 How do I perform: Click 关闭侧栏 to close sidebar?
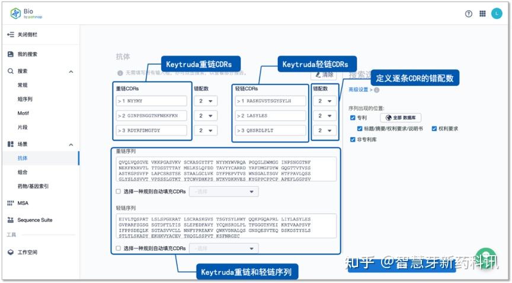click(27, 34)
